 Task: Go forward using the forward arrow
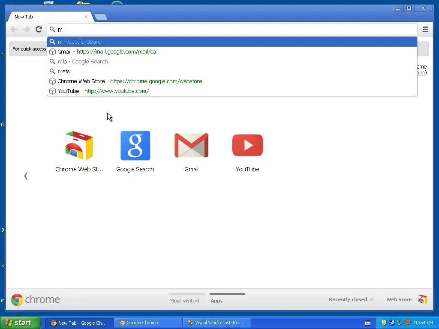pyautogui.click(x=26, y=29)
